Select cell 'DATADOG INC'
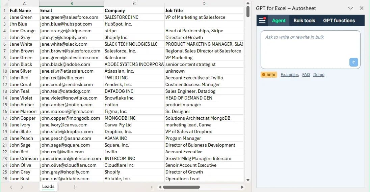 point(134,91)
